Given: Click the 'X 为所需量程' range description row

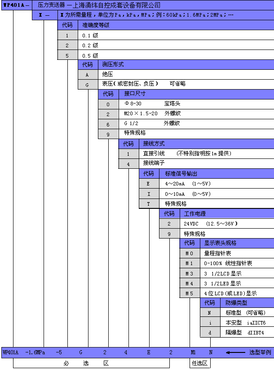Looking at the screenshot, I should [x=166, y=15].
